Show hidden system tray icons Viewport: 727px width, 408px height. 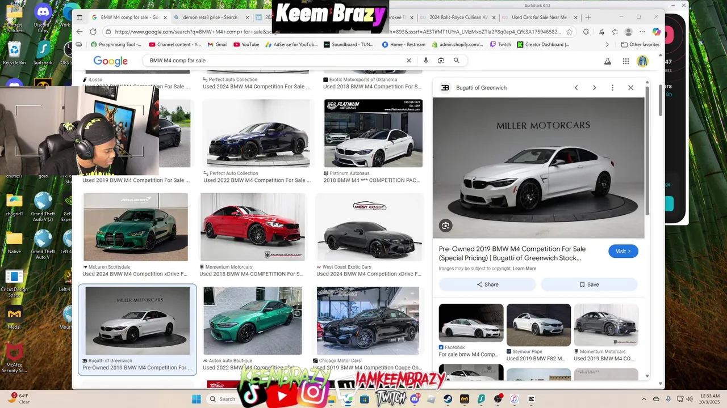pos(644,399)
